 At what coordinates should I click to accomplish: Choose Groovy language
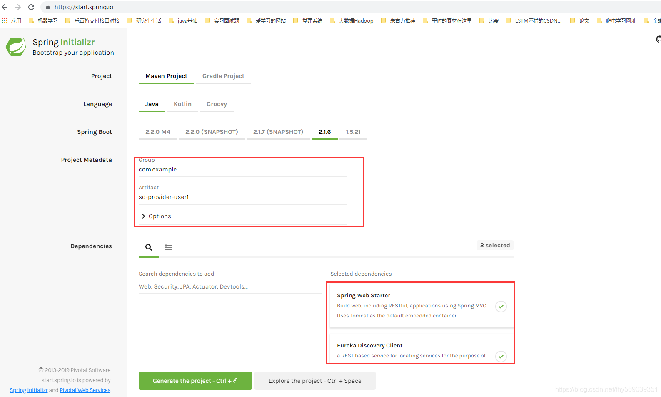(x=217, y=104)
